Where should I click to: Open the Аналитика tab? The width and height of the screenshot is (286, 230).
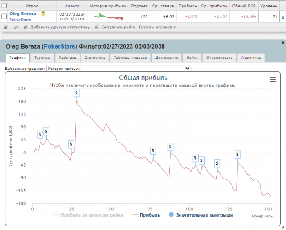(x=251, y=58)
